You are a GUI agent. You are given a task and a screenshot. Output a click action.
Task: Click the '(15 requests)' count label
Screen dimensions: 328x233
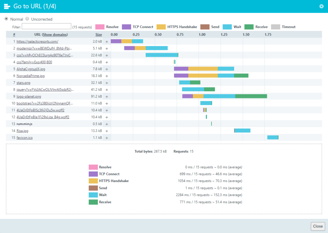tap(82, 27)
